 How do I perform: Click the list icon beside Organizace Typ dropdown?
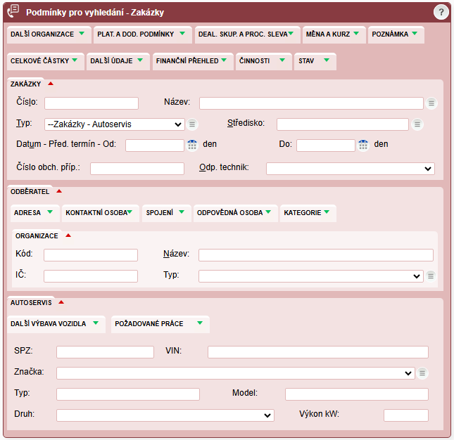431,276
